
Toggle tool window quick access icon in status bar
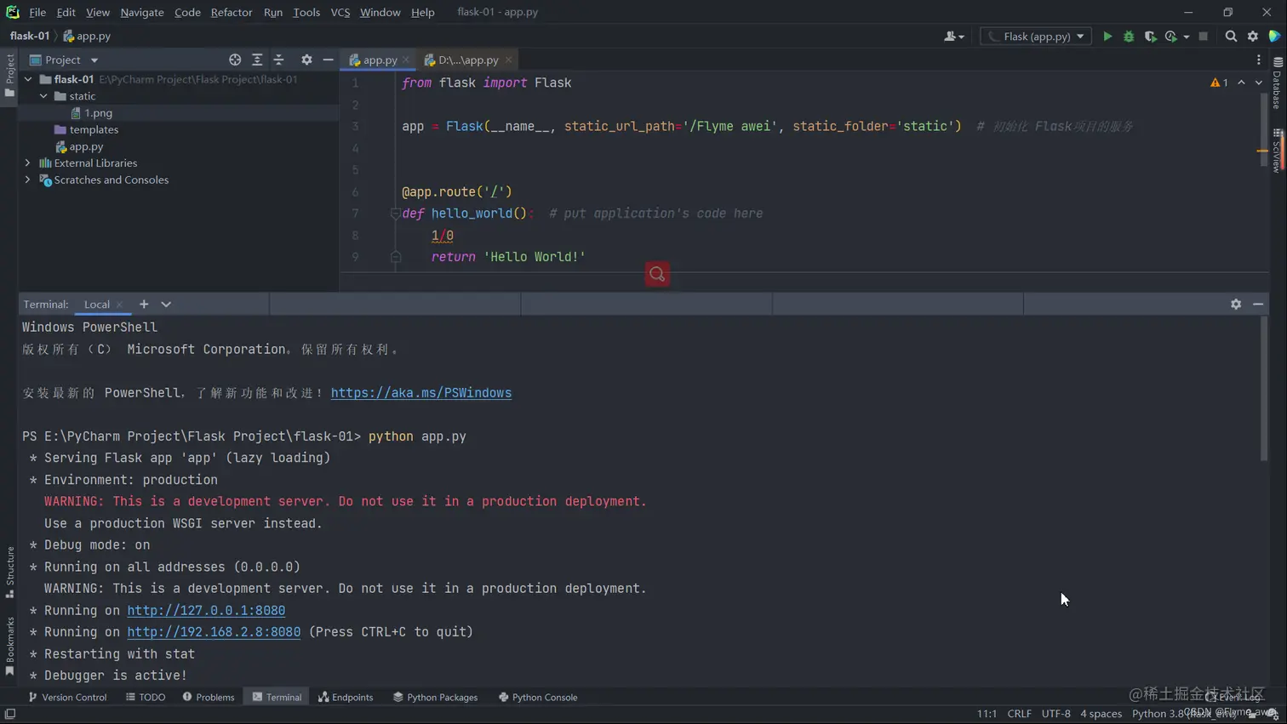coord(10,714)
